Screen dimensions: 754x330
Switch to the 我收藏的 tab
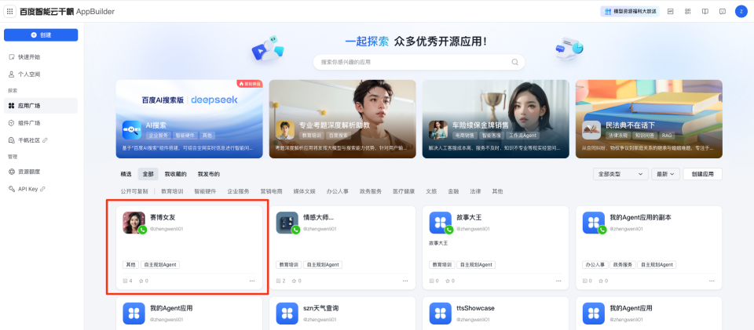[175, 174]
